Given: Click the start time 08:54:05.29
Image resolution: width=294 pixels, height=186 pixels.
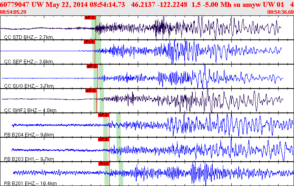Looking at the screenshot, I should 13,12.
